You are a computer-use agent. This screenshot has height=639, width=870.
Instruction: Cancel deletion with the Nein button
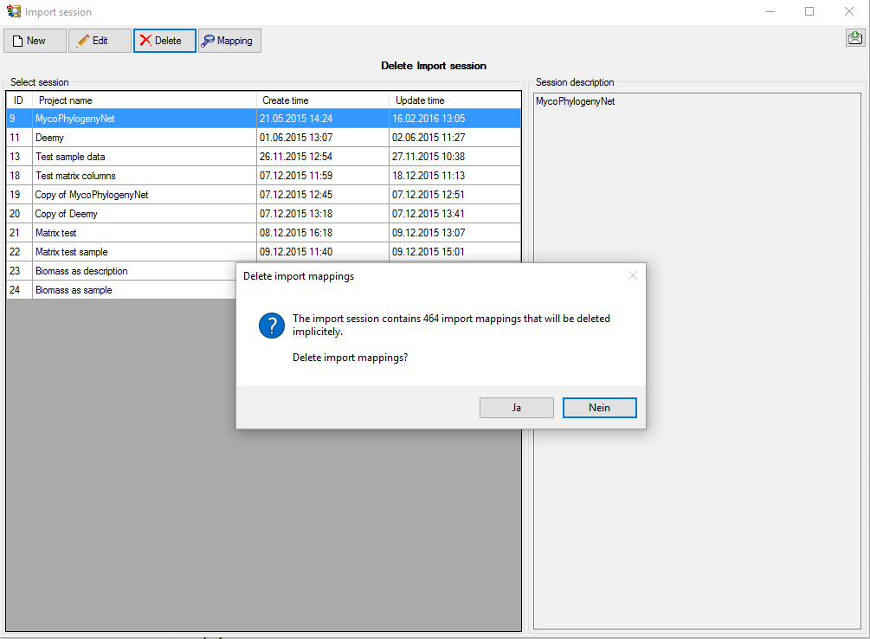click(x=599, y=408)
